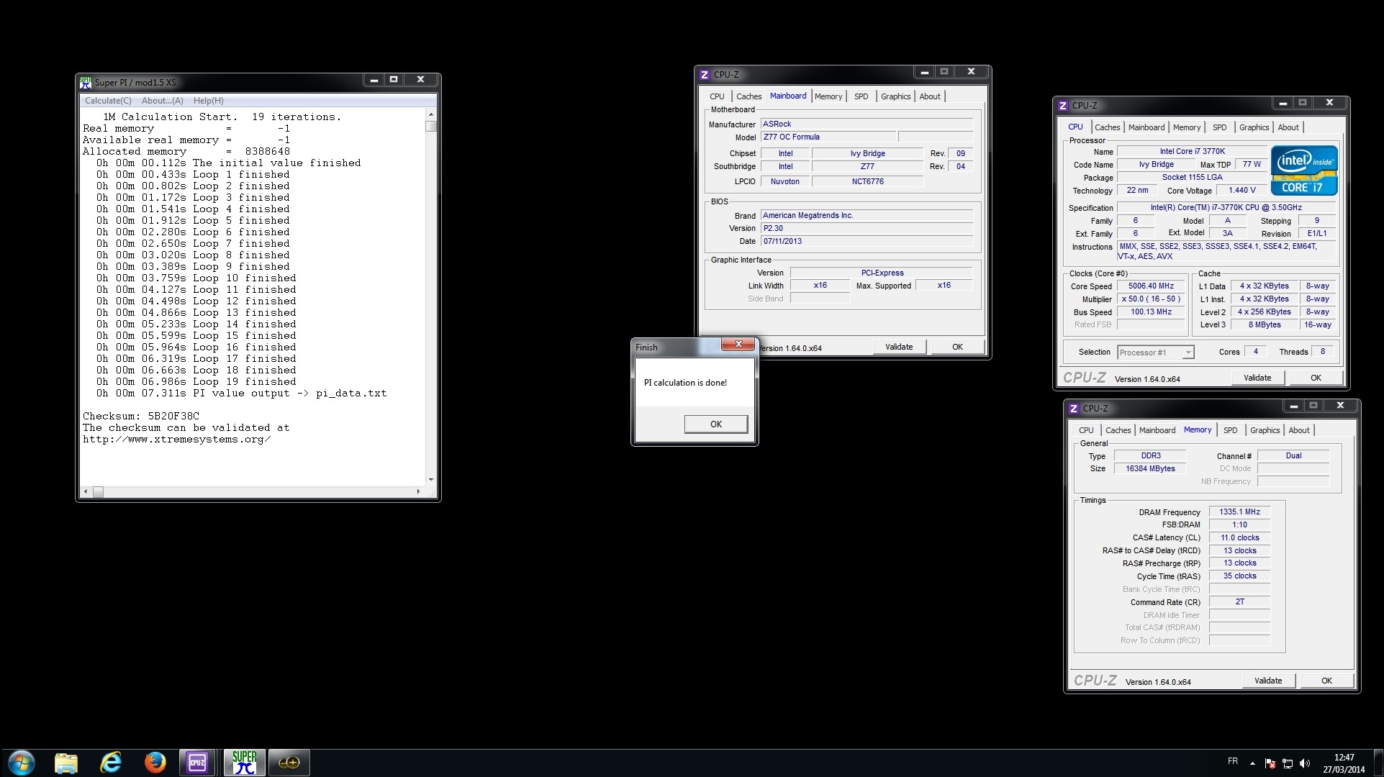The height and width of the screenshot is (777, 1384).
Task: Minimize the Super PI window
Action: coord(374,80)
